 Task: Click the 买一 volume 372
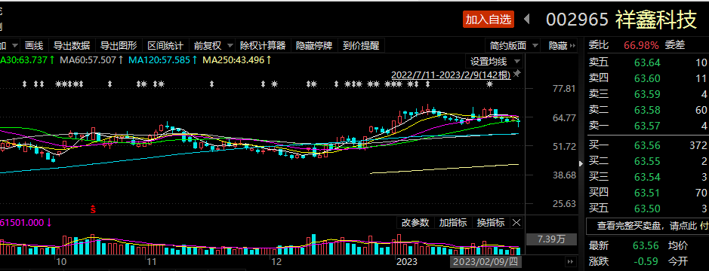click(x=698, y=145)
